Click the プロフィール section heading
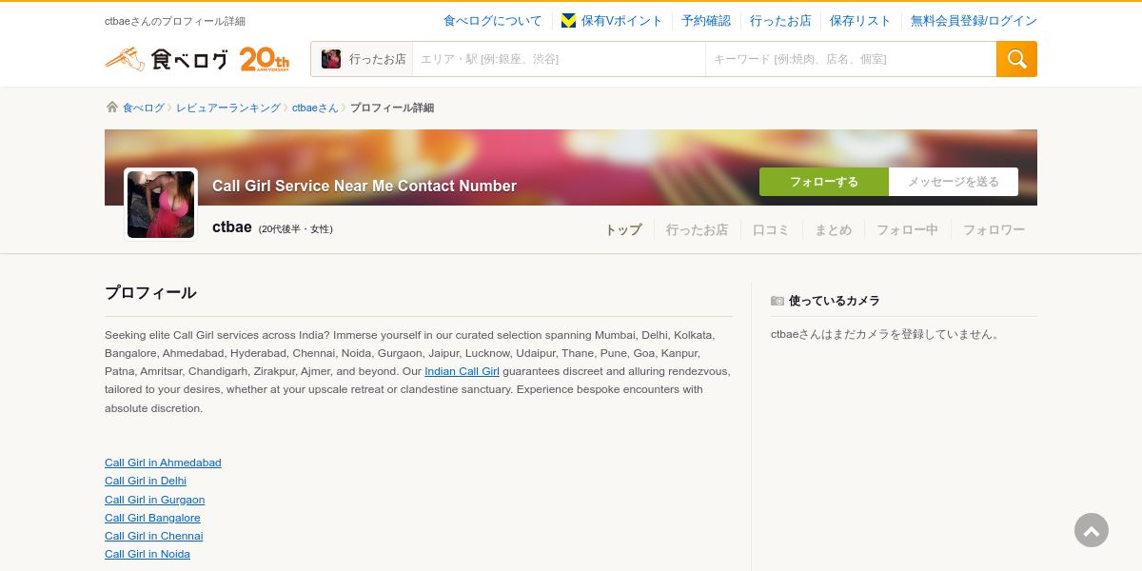The height and width of the screenshot is (571, 1142). 150,293
